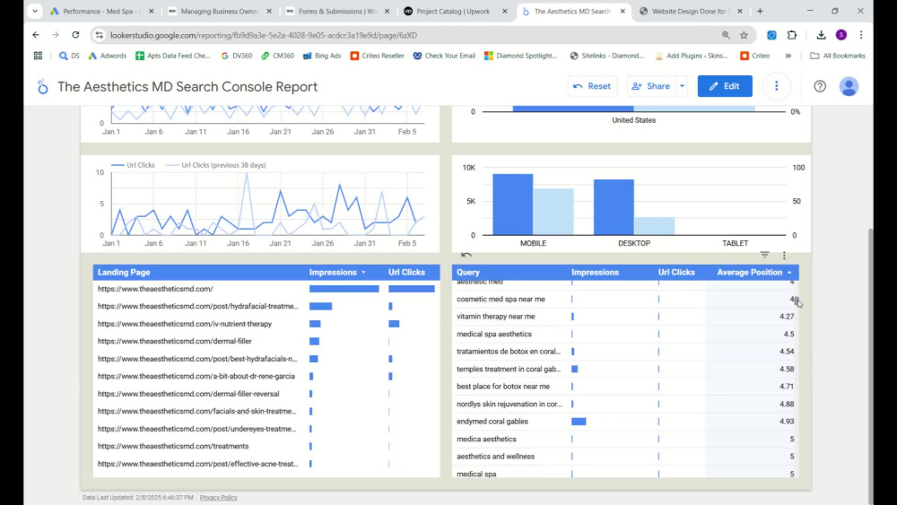Screen dimensions: 897x505
Task: Open the DS bookmark
Action: (69, 56)
